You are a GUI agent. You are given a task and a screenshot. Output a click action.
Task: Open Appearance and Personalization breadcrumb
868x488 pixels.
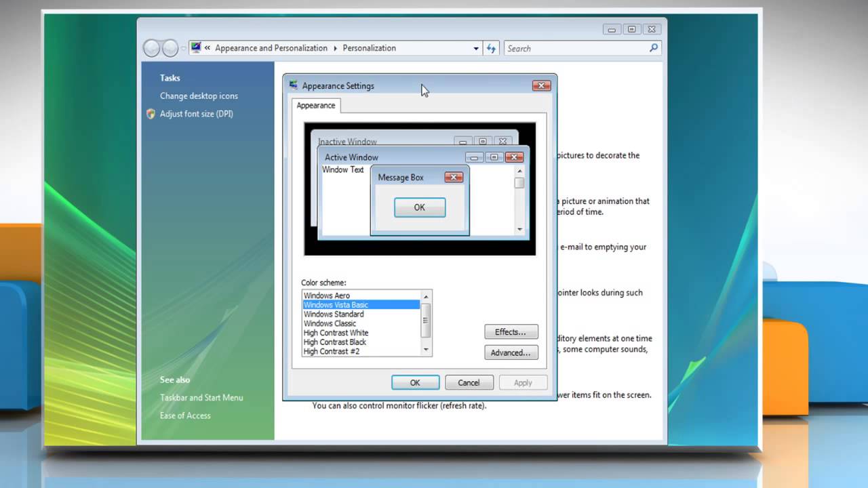point(271,48)
